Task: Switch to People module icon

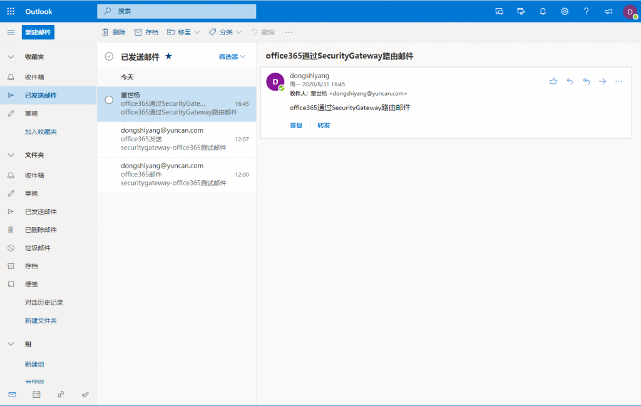Action: point(61,395)
